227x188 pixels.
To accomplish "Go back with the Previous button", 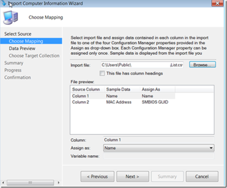I will click(x=97, y=177).
